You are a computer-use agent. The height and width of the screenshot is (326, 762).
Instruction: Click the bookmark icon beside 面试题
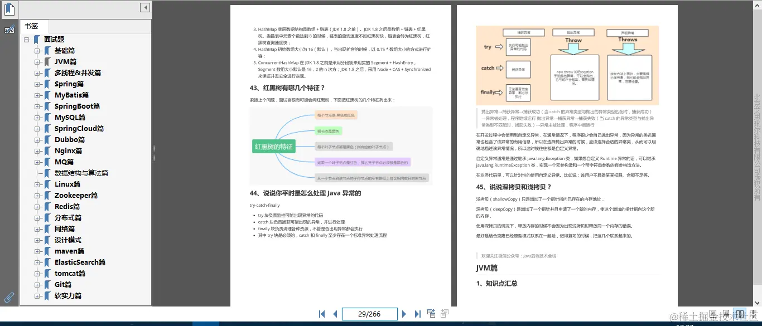pyautogui.click(x=37, y=40)
